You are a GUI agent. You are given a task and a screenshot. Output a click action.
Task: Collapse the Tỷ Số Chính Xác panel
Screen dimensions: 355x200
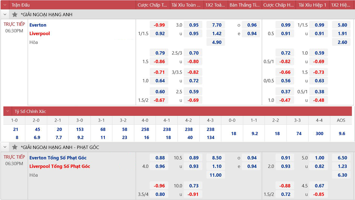coord(8,111)
